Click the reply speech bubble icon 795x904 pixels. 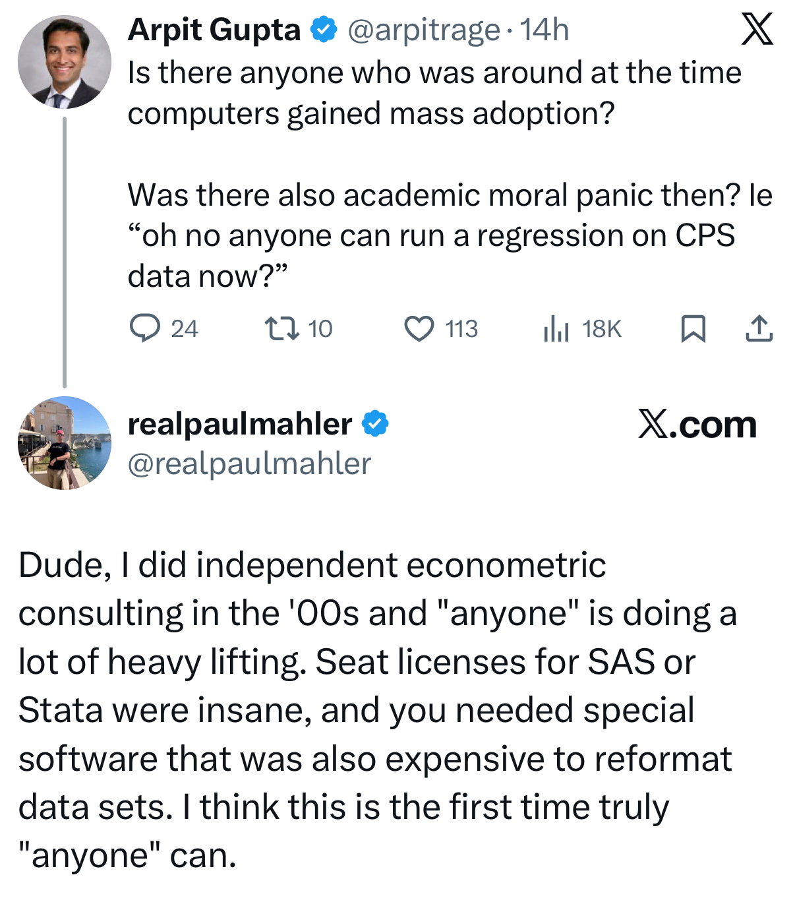144,328
